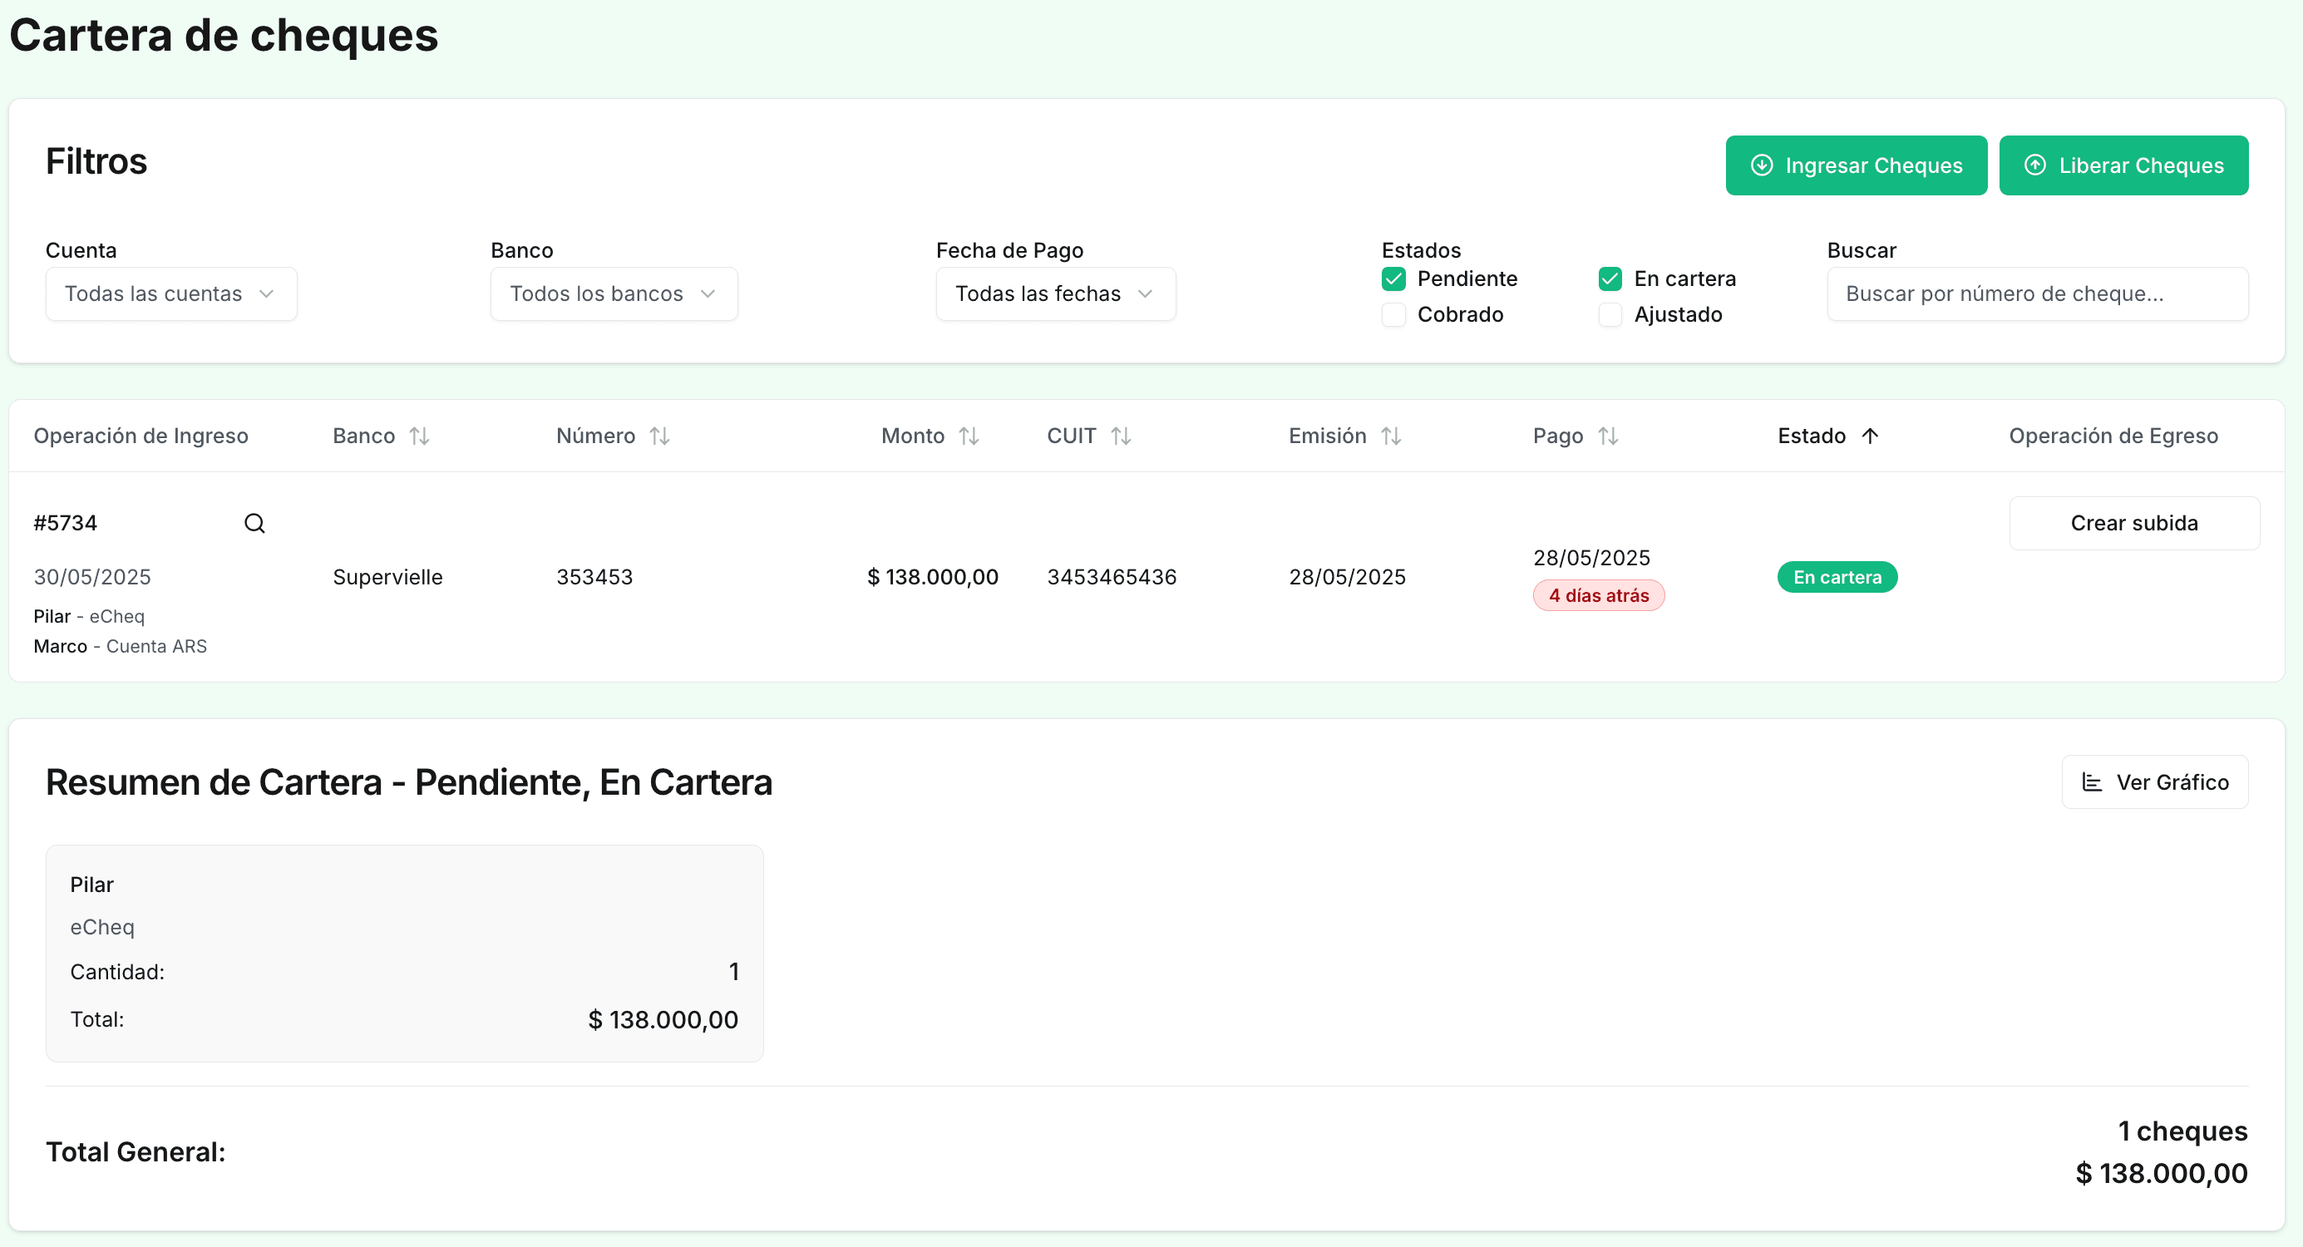Click the Liberar Cheques button

click(2123, 165)
